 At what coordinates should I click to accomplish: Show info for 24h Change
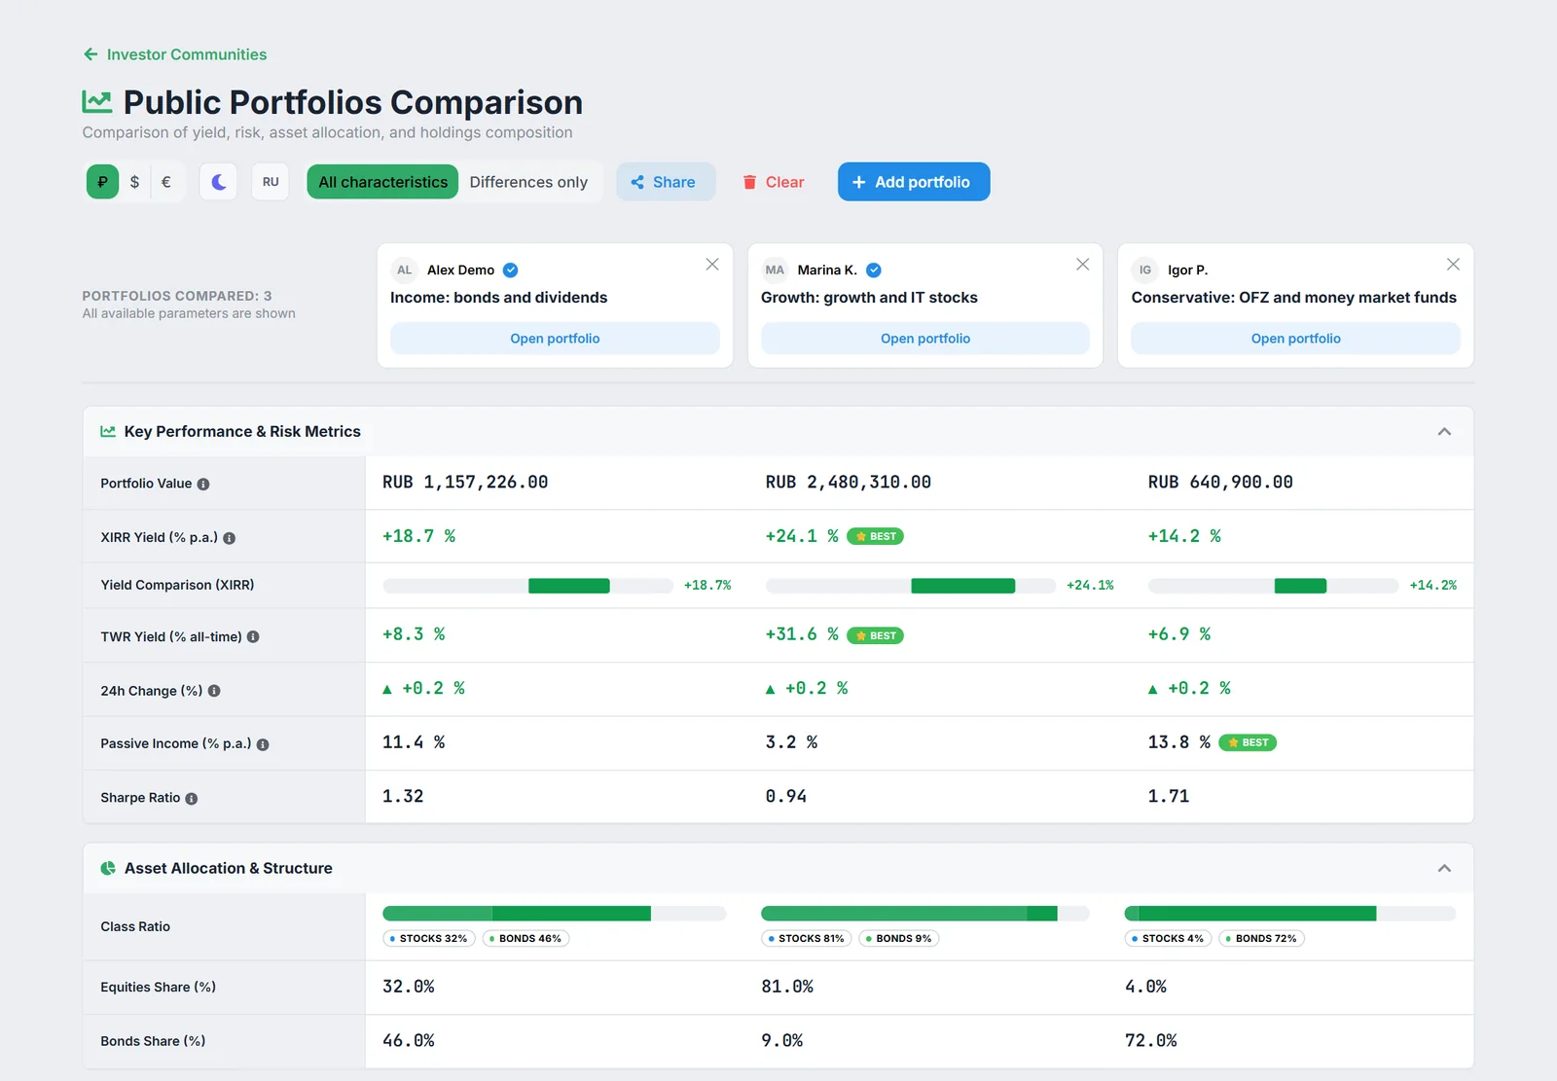coord(214,691)
